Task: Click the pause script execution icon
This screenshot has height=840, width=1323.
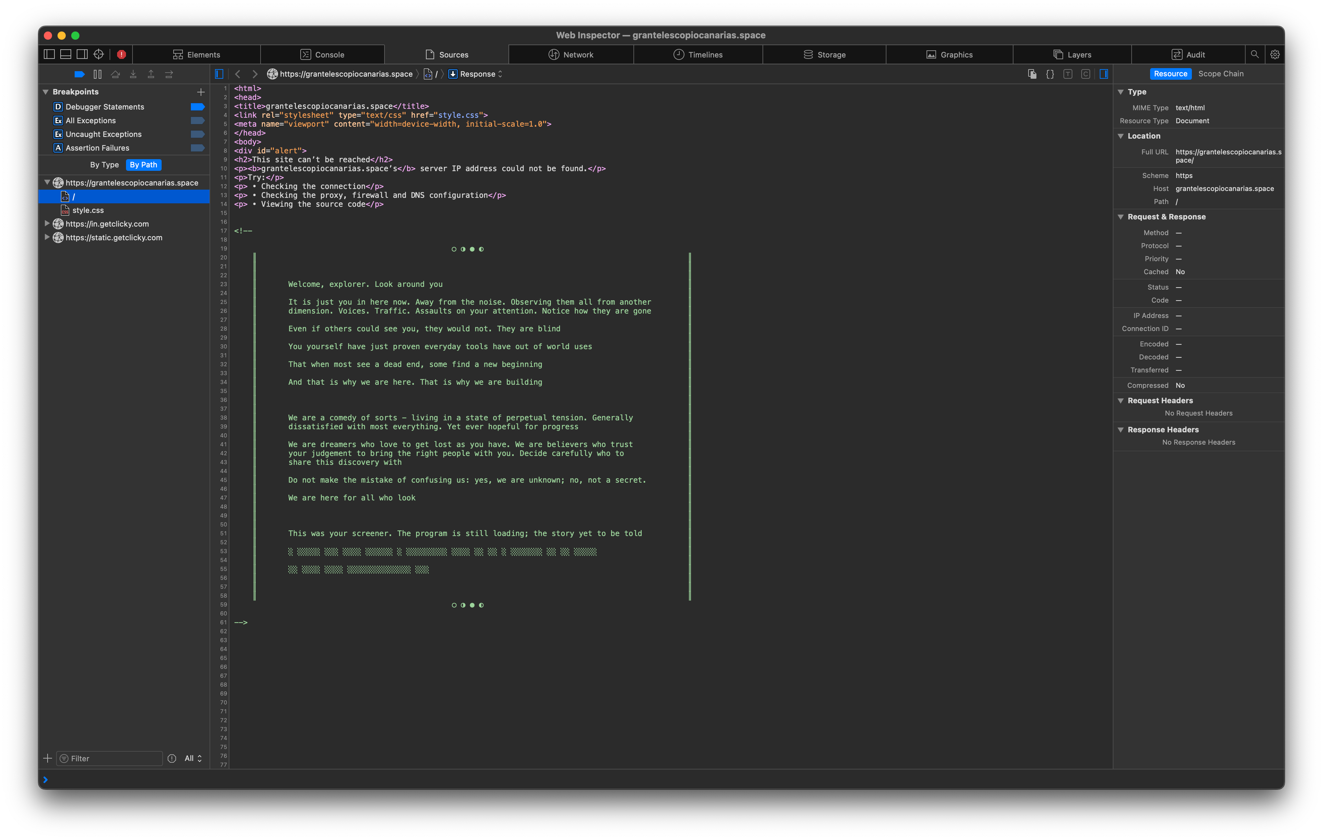Action: point(98,74)
